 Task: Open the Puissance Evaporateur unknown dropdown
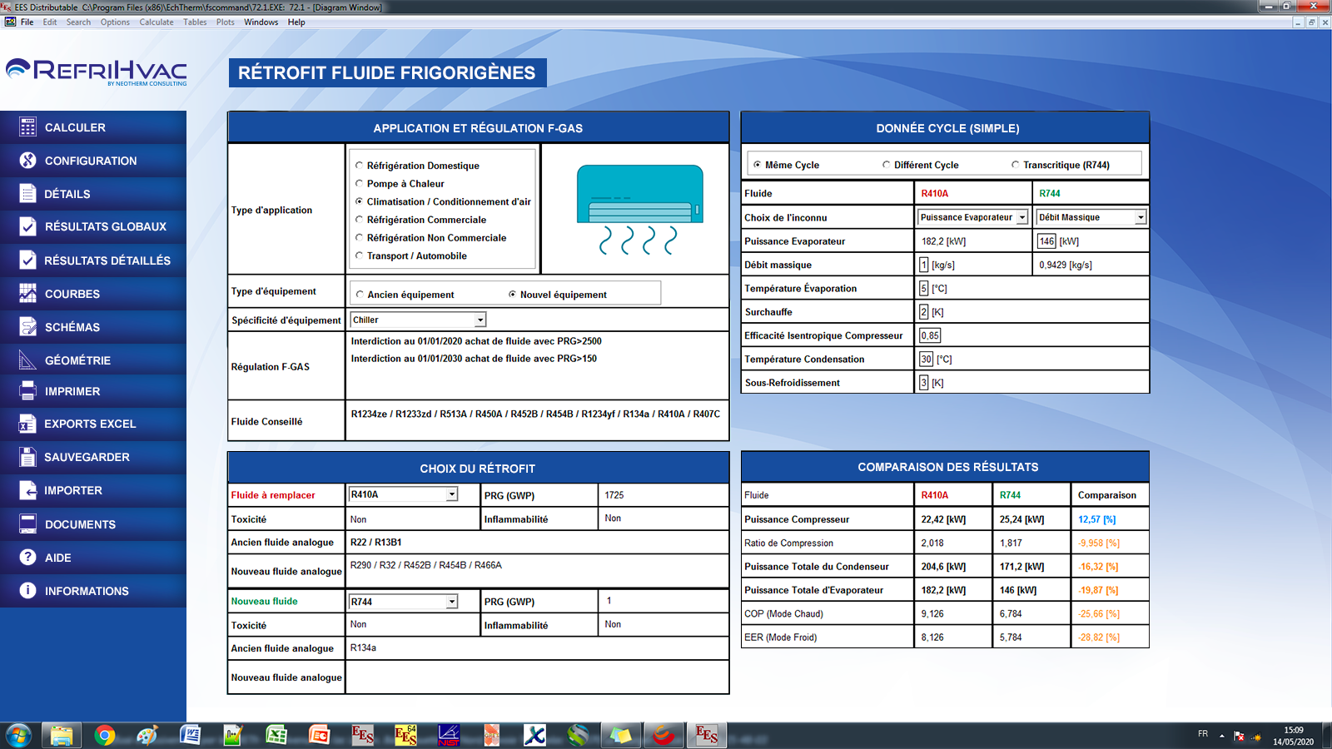click(x=1022, y=217)
